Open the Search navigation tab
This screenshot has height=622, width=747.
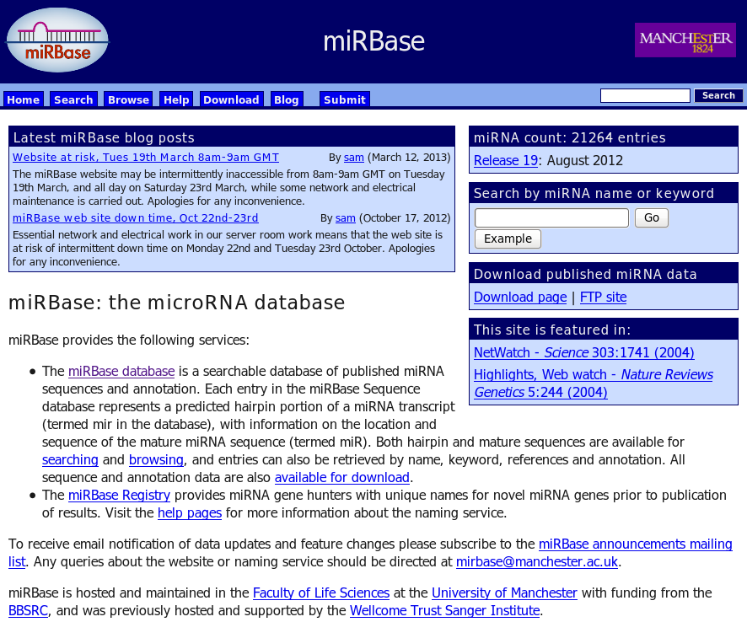tap(73, 99)
